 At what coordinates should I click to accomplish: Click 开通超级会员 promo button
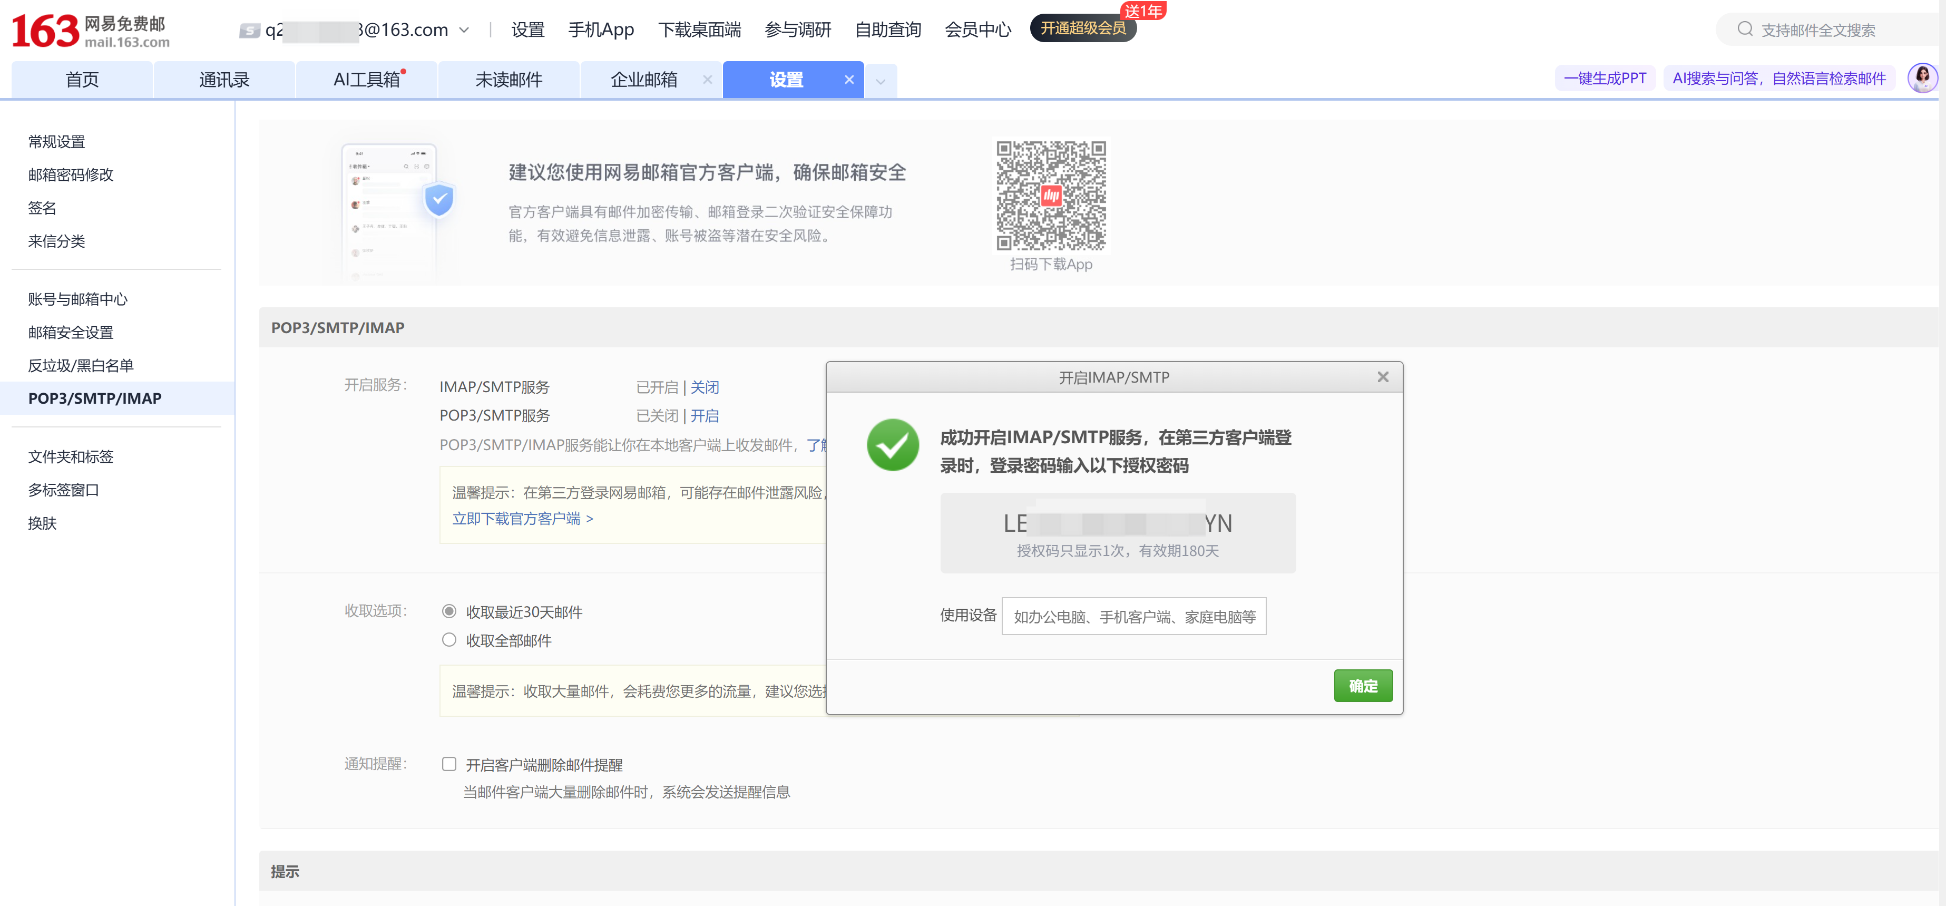pos(1082,28)
